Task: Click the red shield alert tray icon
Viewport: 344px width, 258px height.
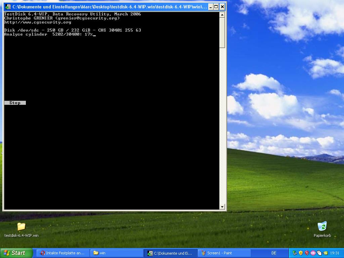Action: [307, 253]
